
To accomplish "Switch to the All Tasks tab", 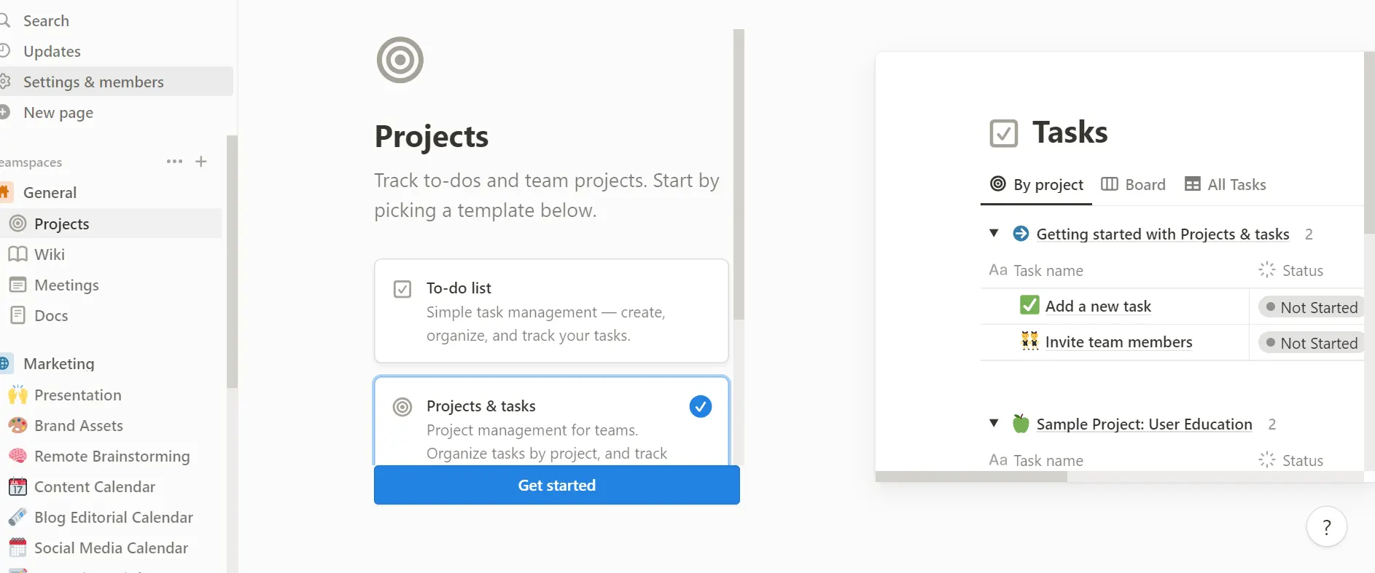I will [x=1226, y=185].
